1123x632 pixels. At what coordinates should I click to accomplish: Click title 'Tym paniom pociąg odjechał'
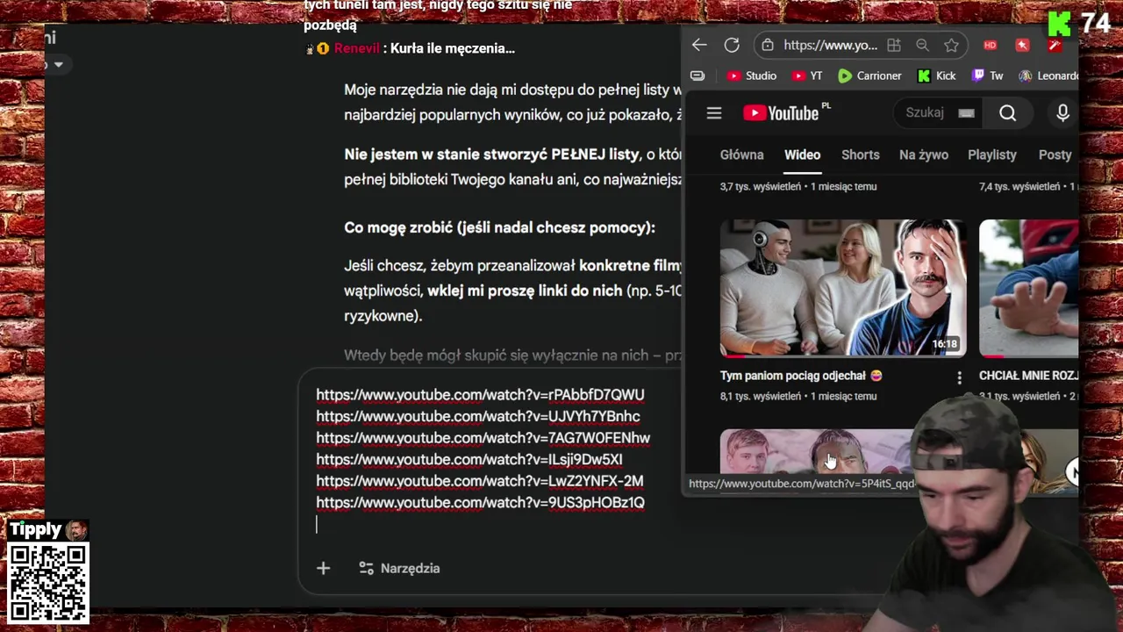(x=801, y=376)
